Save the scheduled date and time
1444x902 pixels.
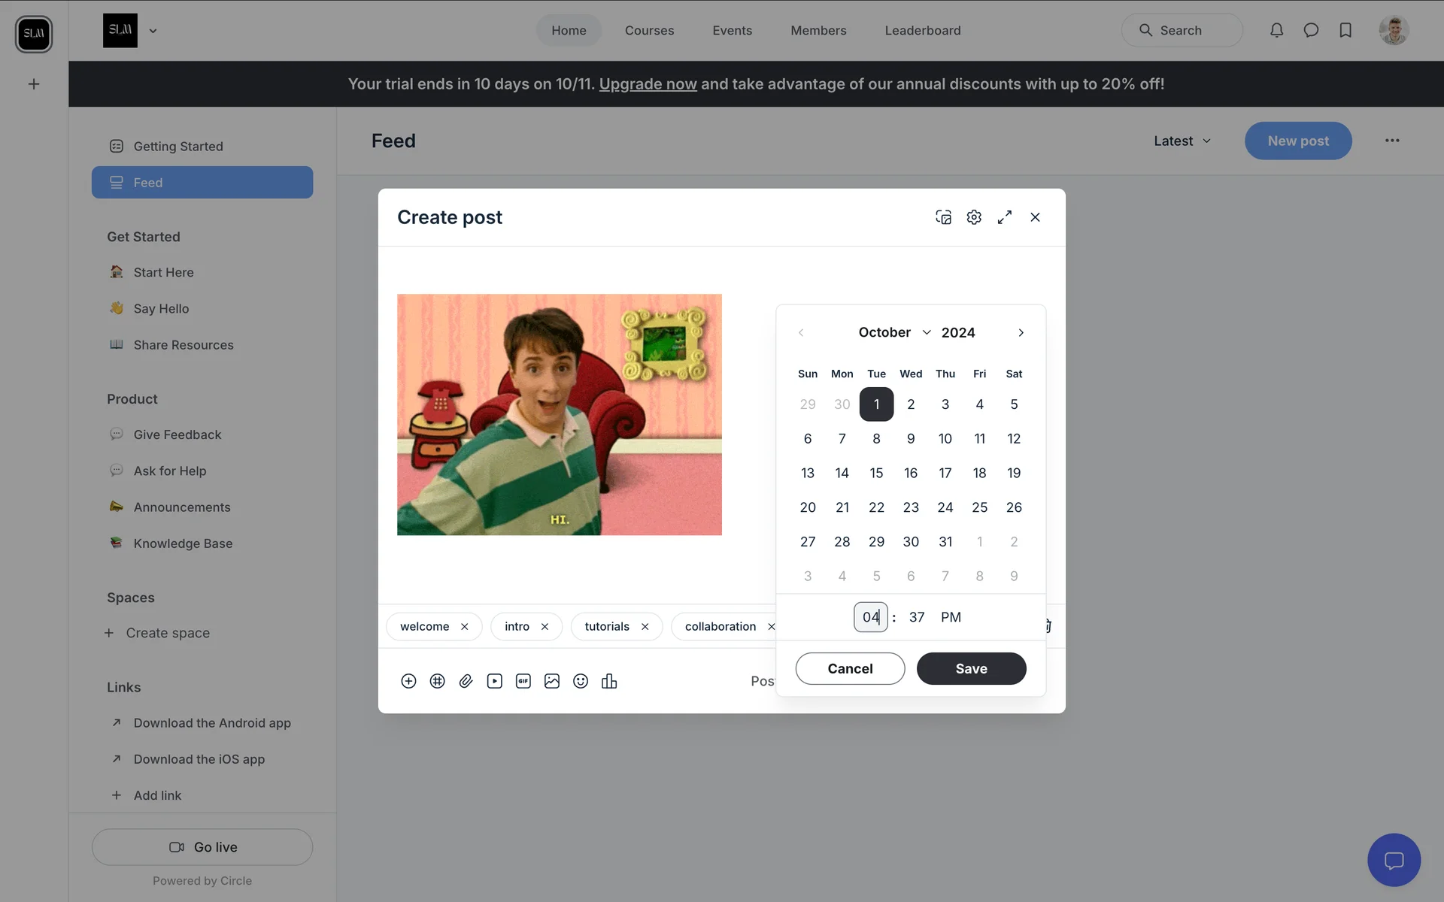[971, 669]
